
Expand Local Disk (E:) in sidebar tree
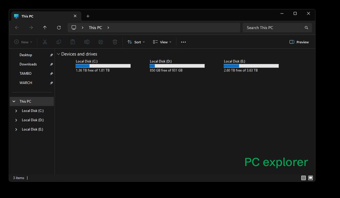coord(16,129)
